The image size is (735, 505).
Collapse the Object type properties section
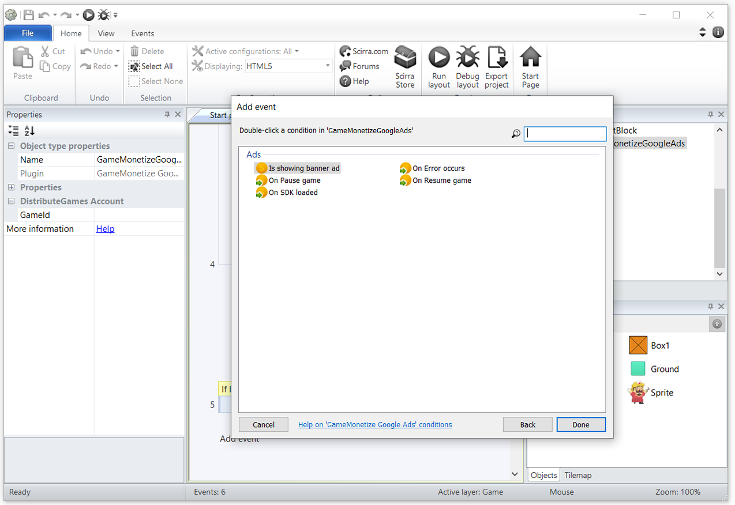(x=11, y=146)
